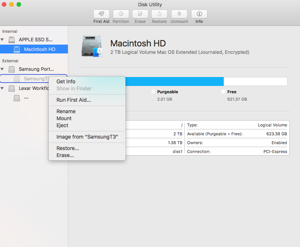Select the "--" volume row
Viewport: 300px width, 247px height.
24,98
